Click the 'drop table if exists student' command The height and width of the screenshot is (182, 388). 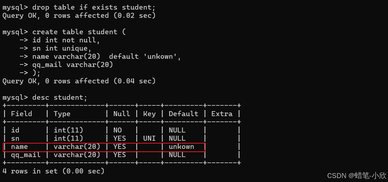94,7
